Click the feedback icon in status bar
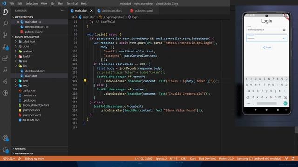 [x=286, y=158]
